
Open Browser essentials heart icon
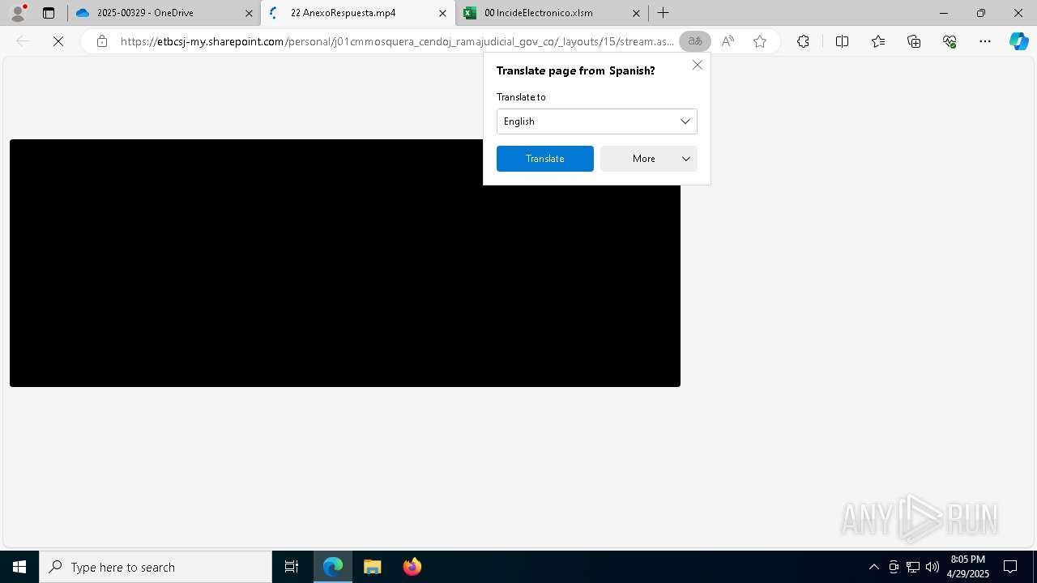[950, 41]
